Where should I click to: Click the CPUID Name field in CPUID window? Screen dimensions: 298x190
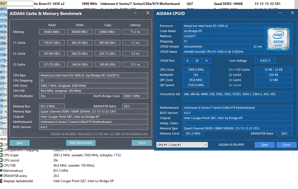point(223,52)
